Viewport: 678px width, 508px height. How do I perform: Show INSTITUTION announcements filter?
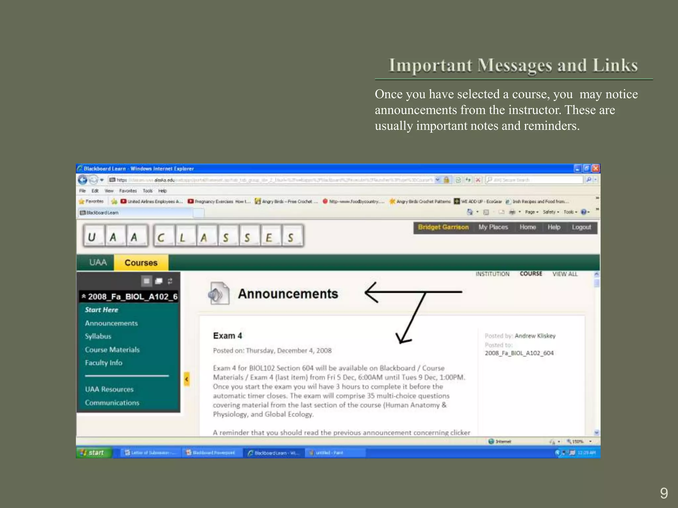pos(492,274)
